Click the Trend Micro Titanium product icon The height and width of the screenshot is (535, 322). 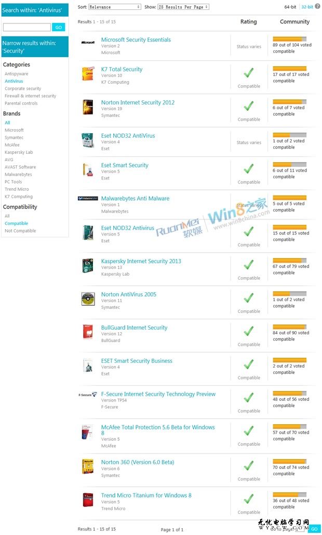coord(88,500)
